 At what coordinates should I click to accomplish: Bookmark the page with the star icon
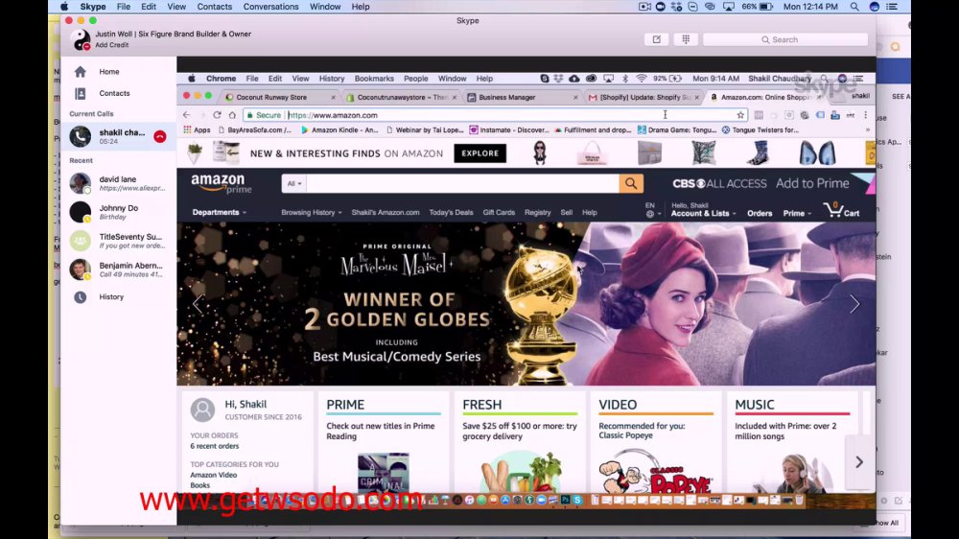pos(740,115)
